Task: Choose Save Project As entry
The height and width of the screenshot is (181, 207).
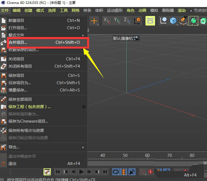Action: (44, 83)
